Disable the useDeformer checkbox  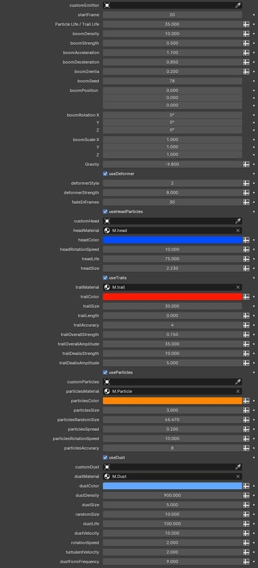coord(105,174)
